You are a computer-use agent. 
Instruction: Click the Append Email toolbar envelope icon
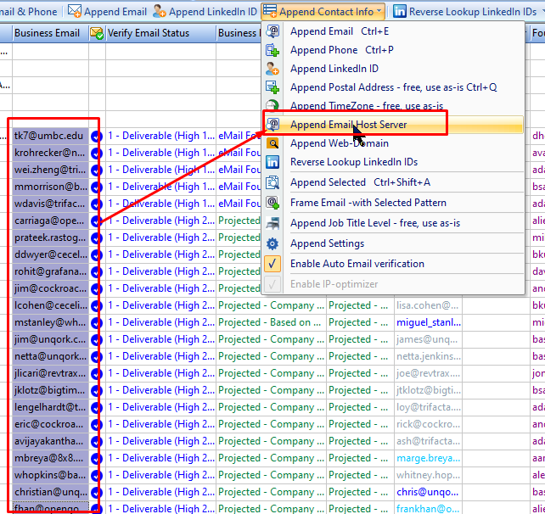pyautogui.click(x=75, y=11)
